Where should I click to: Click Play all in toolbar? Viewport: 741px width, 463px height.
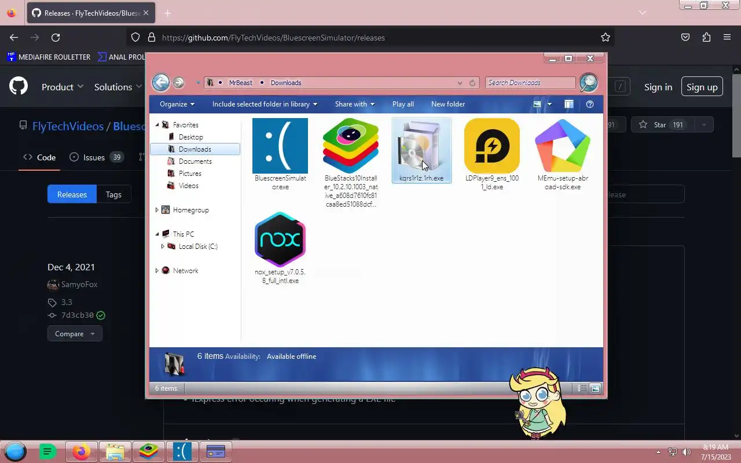pyautogui.click(x=403, y=104)
